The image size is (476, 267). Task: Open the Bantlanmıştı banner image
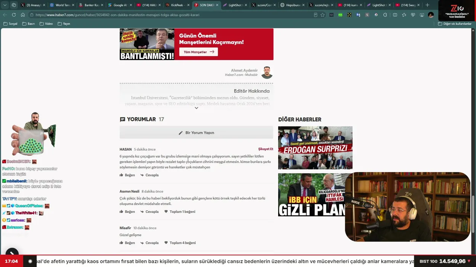(x=147, y=44)
